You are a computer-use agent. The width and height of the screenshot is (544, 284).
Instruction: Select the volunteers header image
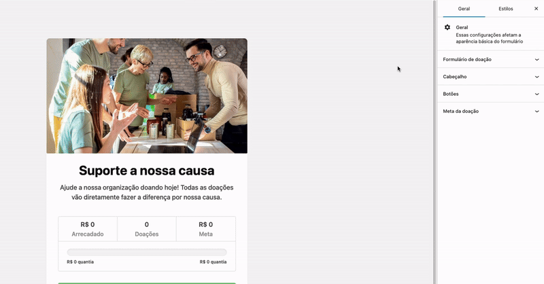147,96
